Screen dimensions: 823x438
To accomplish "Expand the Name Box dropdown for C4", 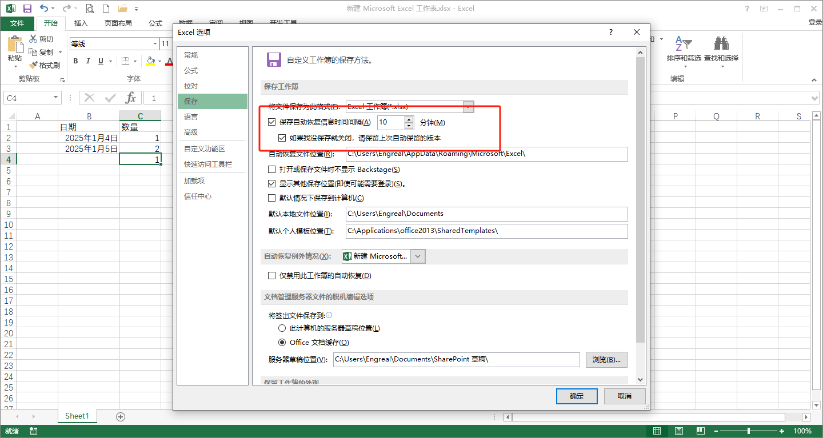I will [x=56, y=98].
